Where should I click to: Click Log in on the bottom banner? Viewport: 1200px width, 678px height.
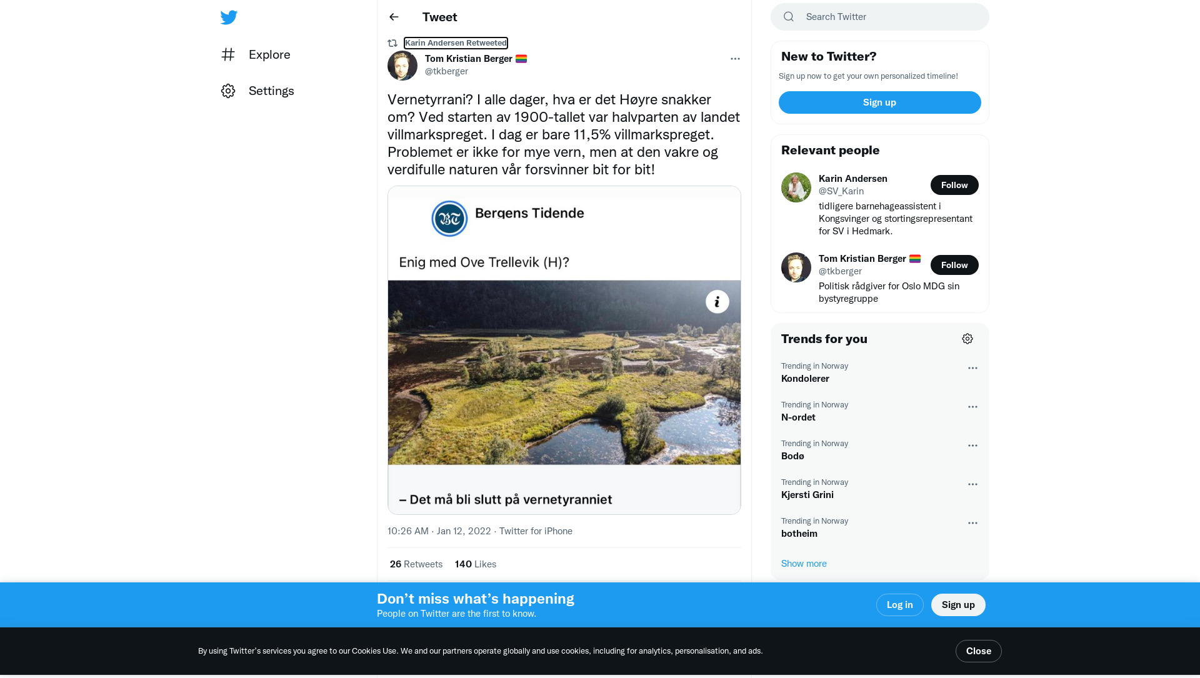(x=900, y=605)
